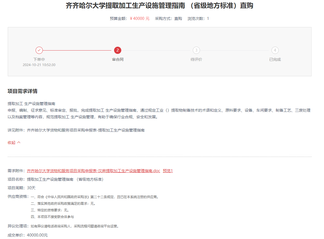
Task: Click the 成交单价 40000.00元 value
Action: coord(37,235)
